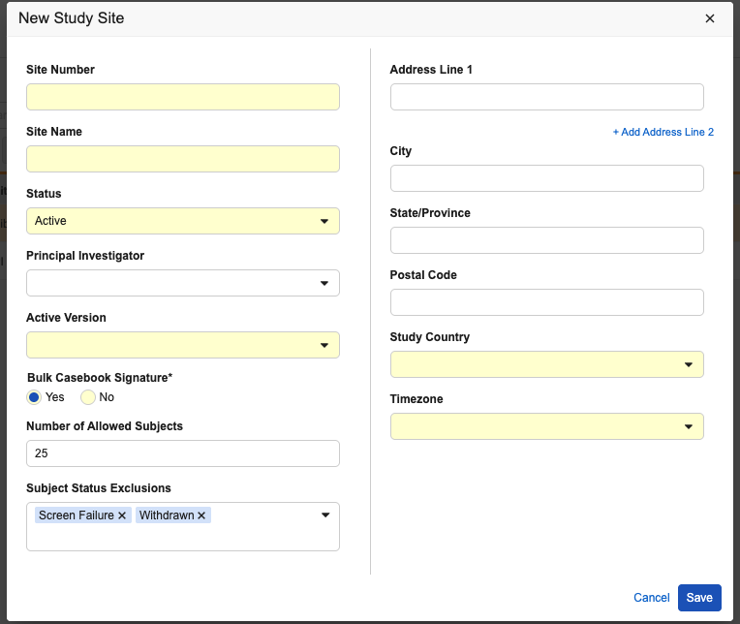Viewport: 740px width, 624px height.
Task: Click the State/Province input field
Action: (547, 240)
